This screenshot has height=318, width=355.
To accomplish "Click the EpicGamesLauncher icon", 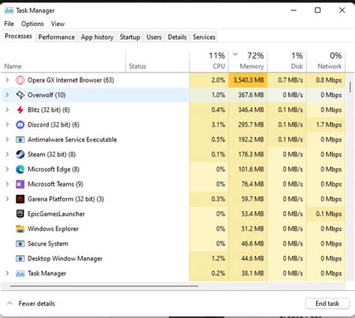I will [x=20, y=214].
